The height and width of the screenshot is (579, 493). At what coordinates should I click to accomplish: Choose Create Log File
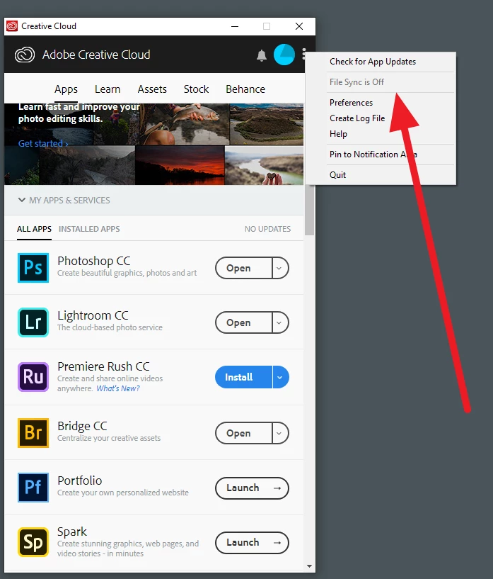(x=381, y=118)
